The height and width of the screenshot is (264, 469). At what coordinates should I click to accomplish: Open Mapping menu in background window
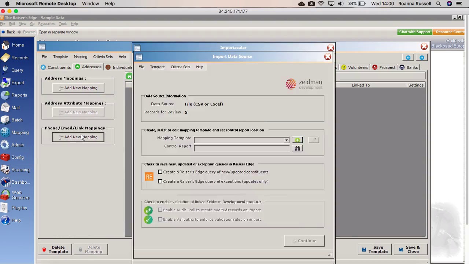(80, 57)
